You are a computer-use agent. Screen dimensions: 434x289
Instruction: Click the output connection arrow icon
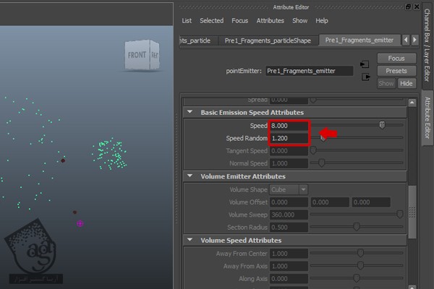click(x=365, y=76)
